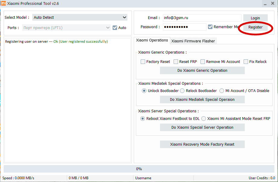Viewport: 278px width, 182px height.
Task: Choose Mi Account / OTA Disable option
Action: (222, 91)
